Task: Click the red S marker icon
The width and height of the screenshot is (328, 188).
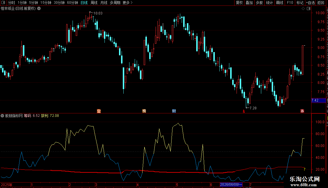Action: click(244, 112)
